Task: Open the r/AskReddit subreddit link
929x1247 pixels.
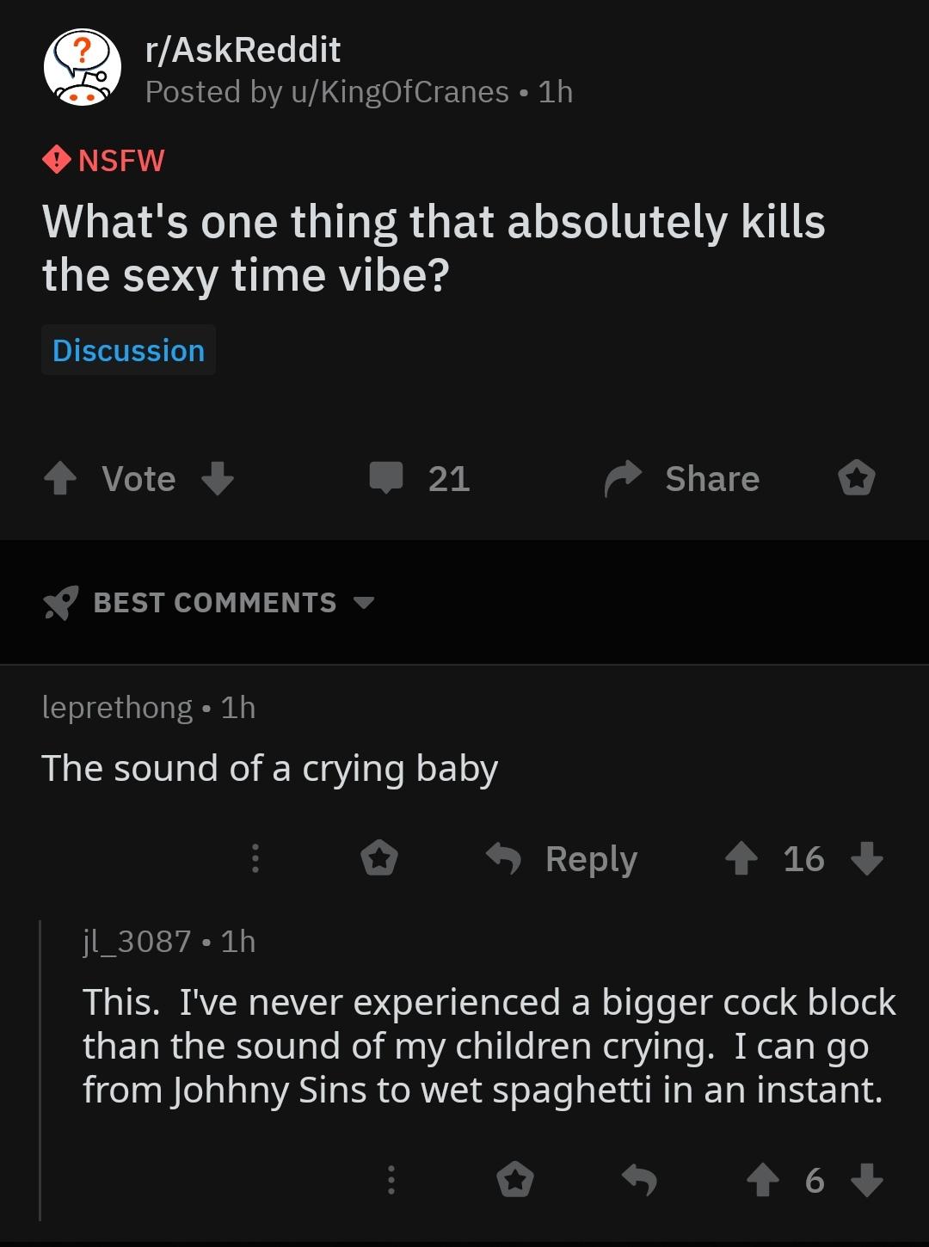Action: click(x=243, y=50)
